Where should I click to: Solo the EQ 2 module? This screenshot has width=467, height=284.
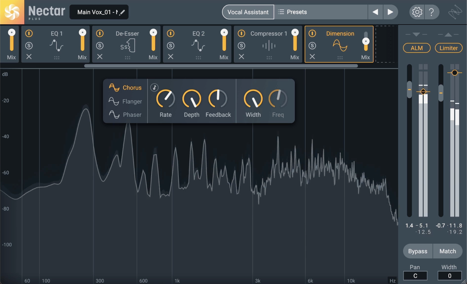pos(171,46)
